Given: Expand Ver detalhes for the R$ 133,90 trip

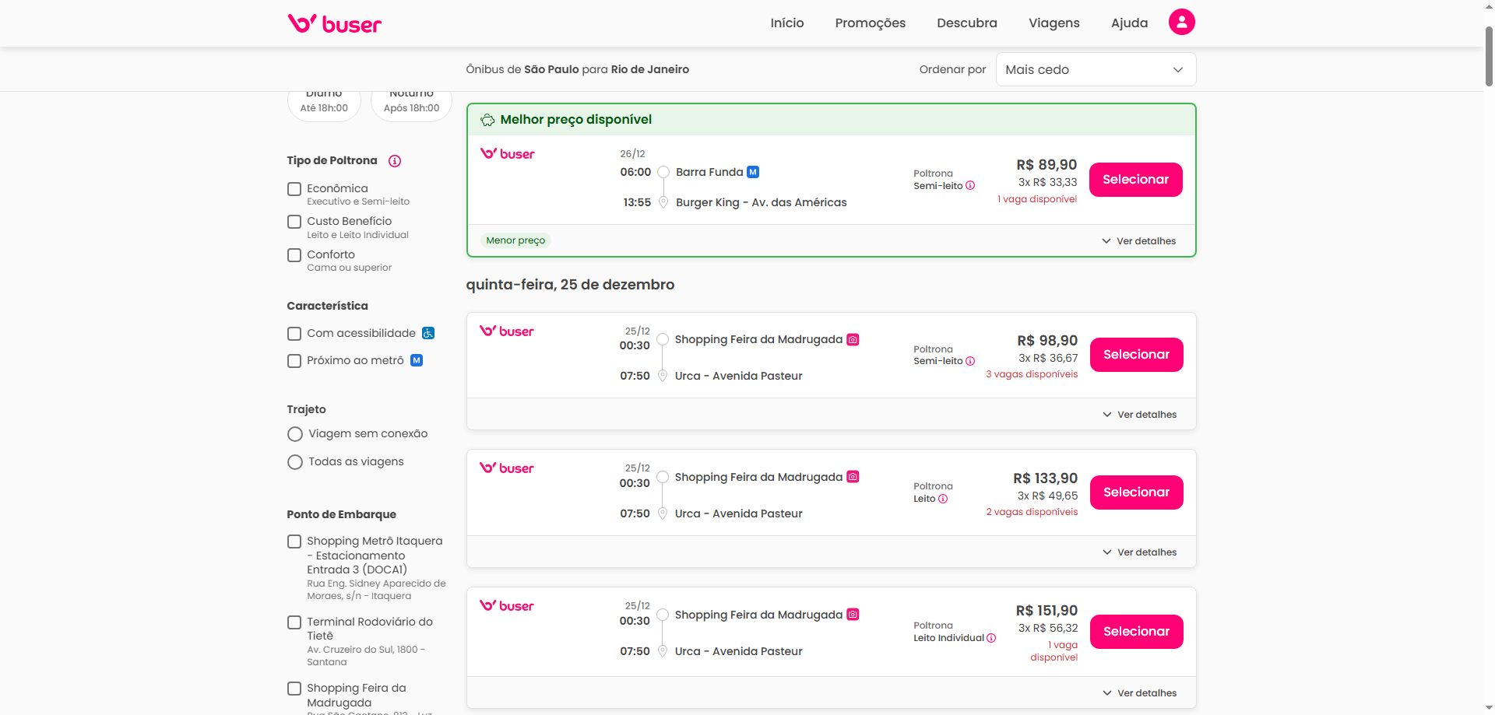Looking at the screenshot, I should 1139,552.
